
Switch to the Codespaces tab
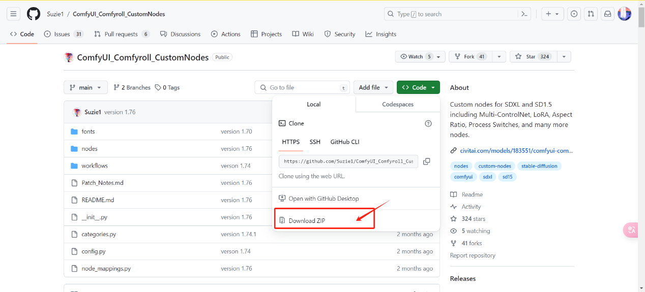pos(397,104)
